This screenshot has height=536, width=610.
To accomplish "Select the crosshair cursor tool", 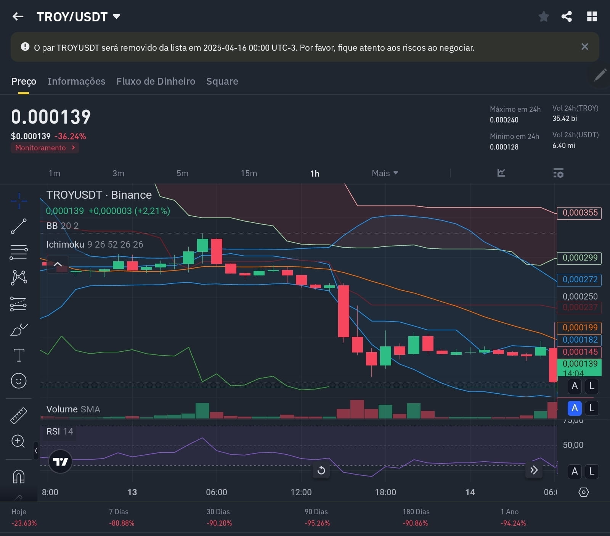I will (19, 201).
